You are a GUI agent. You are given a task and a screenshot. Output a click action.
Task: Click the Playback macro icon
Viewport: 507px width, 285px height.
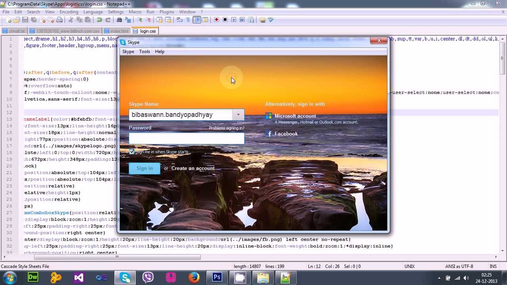coord(234,20)
